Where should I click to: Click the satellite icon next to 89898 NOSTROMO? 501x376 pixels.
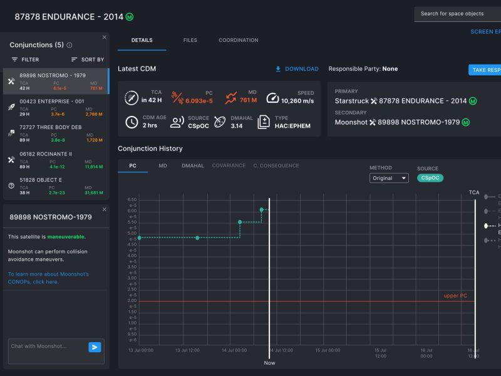click(11, 81)
